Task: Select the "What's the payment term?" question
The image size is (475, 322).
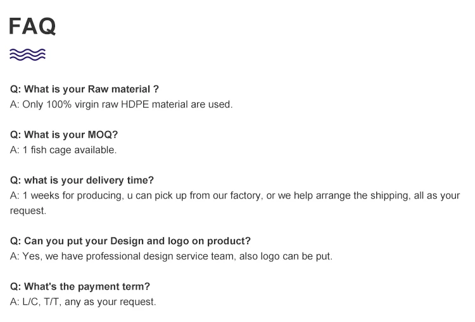Action: click(80, 287)
